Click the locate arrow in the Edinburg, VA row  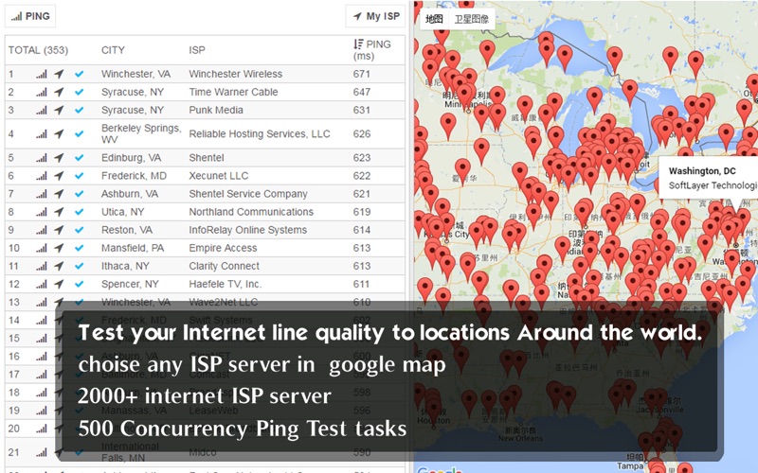(59, 158)
